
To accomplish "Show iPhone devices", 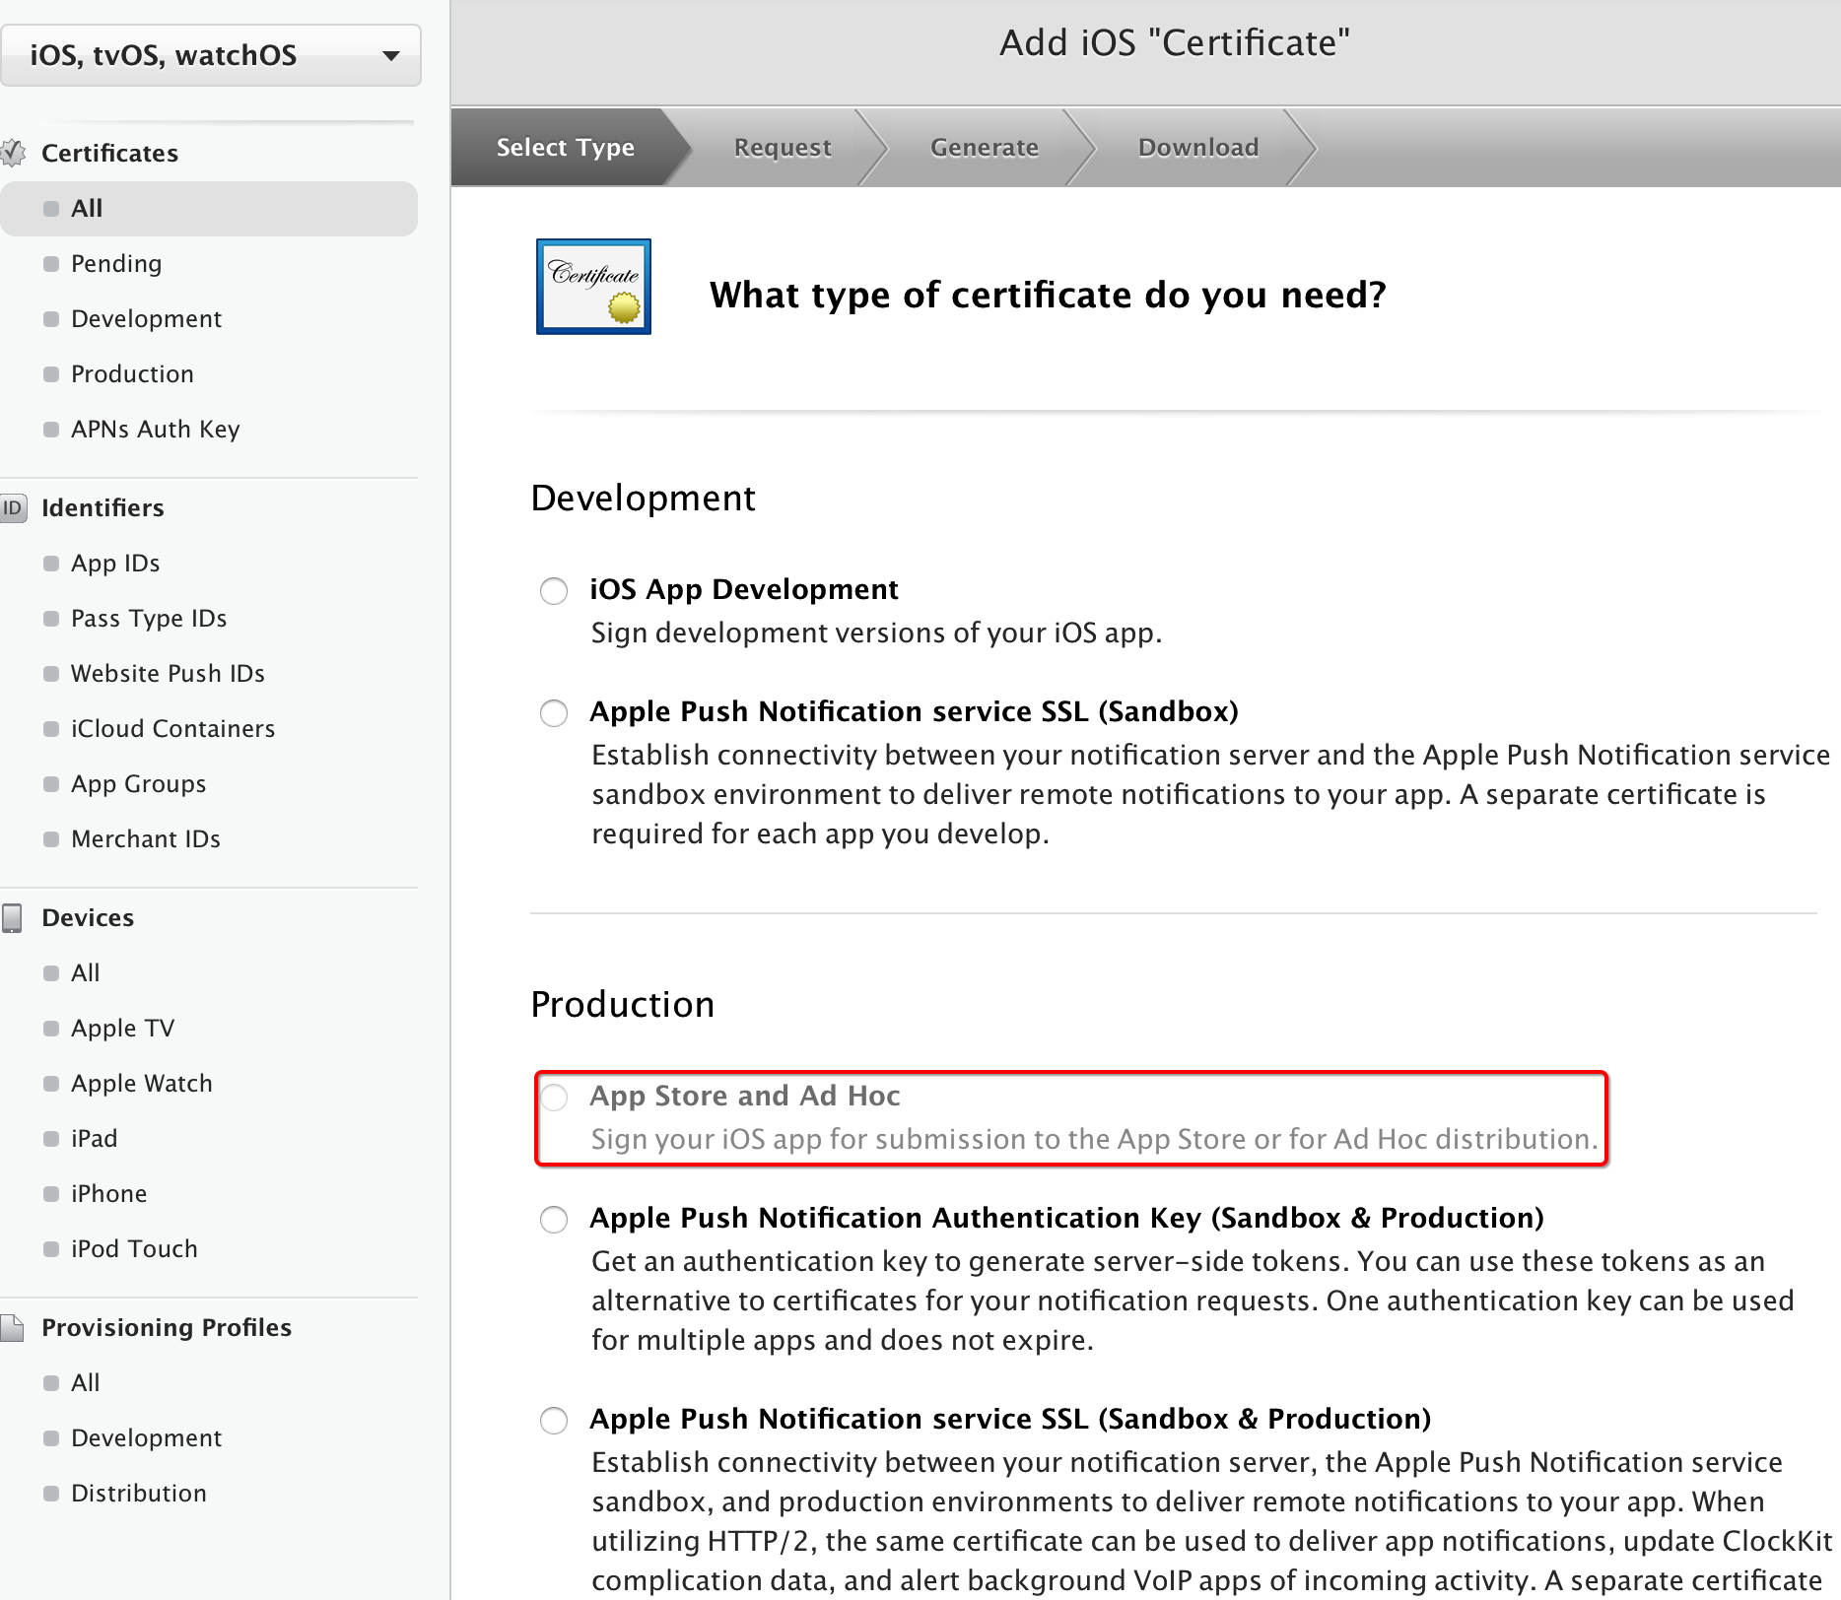I will pyautogui.click(x=108, y=1193).
